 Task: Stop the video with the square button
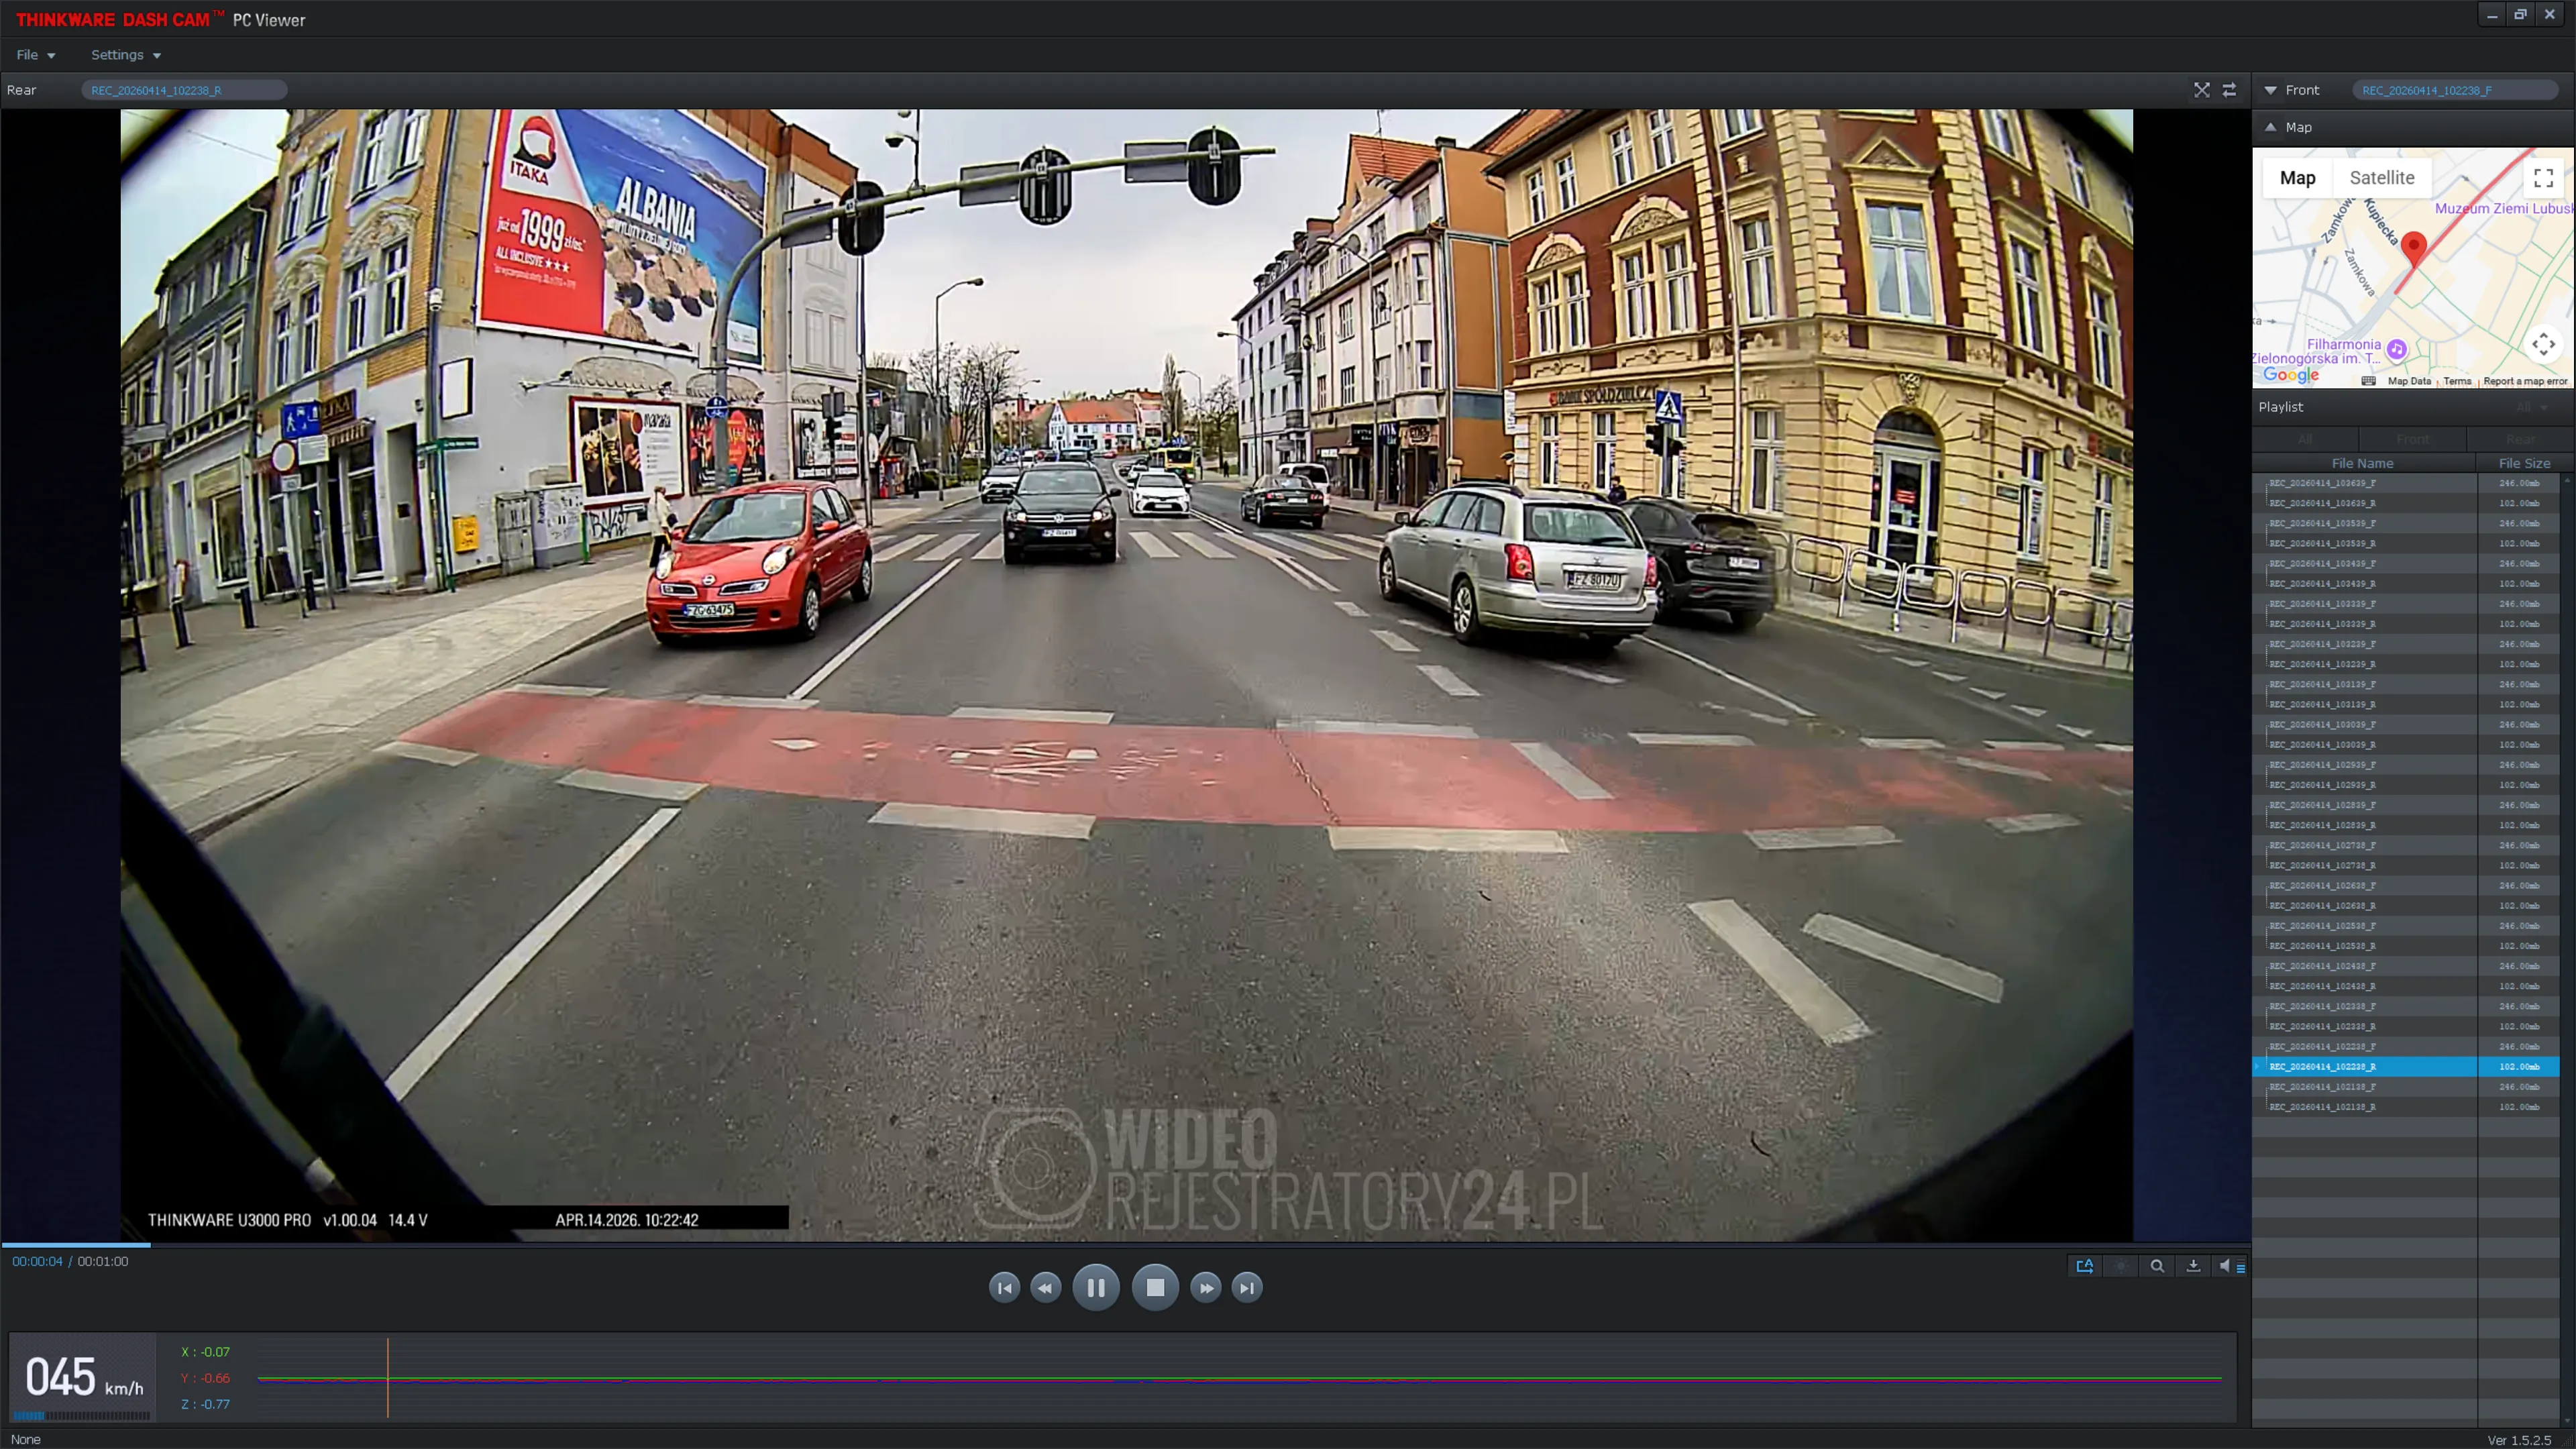1155,1288
